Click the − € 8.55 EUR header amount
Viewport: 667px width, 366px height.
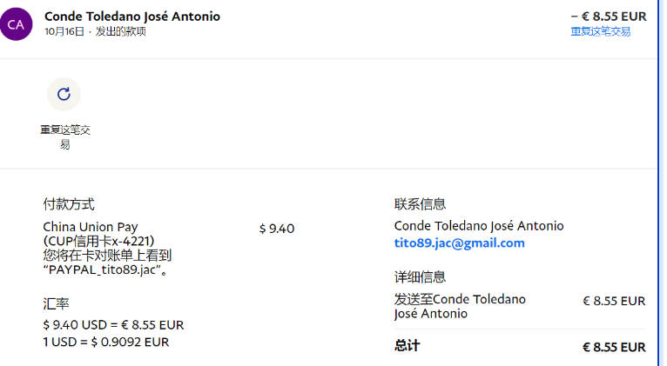pyautogui.click(x=608, y=16)
